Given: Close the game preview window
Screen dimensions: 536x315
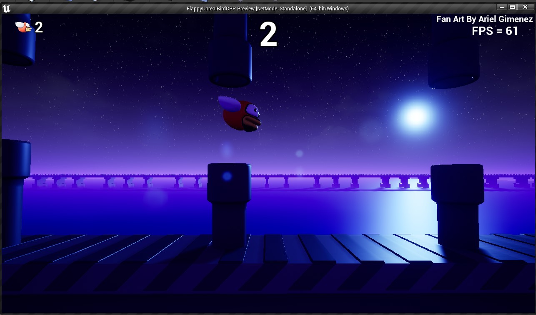Looking at the screenshot, I should pos(526,7).
